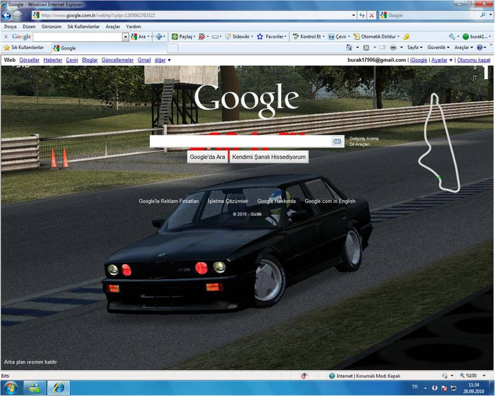Click the Home page icon in command bar

pyautogui.click(x=349, y=47)
